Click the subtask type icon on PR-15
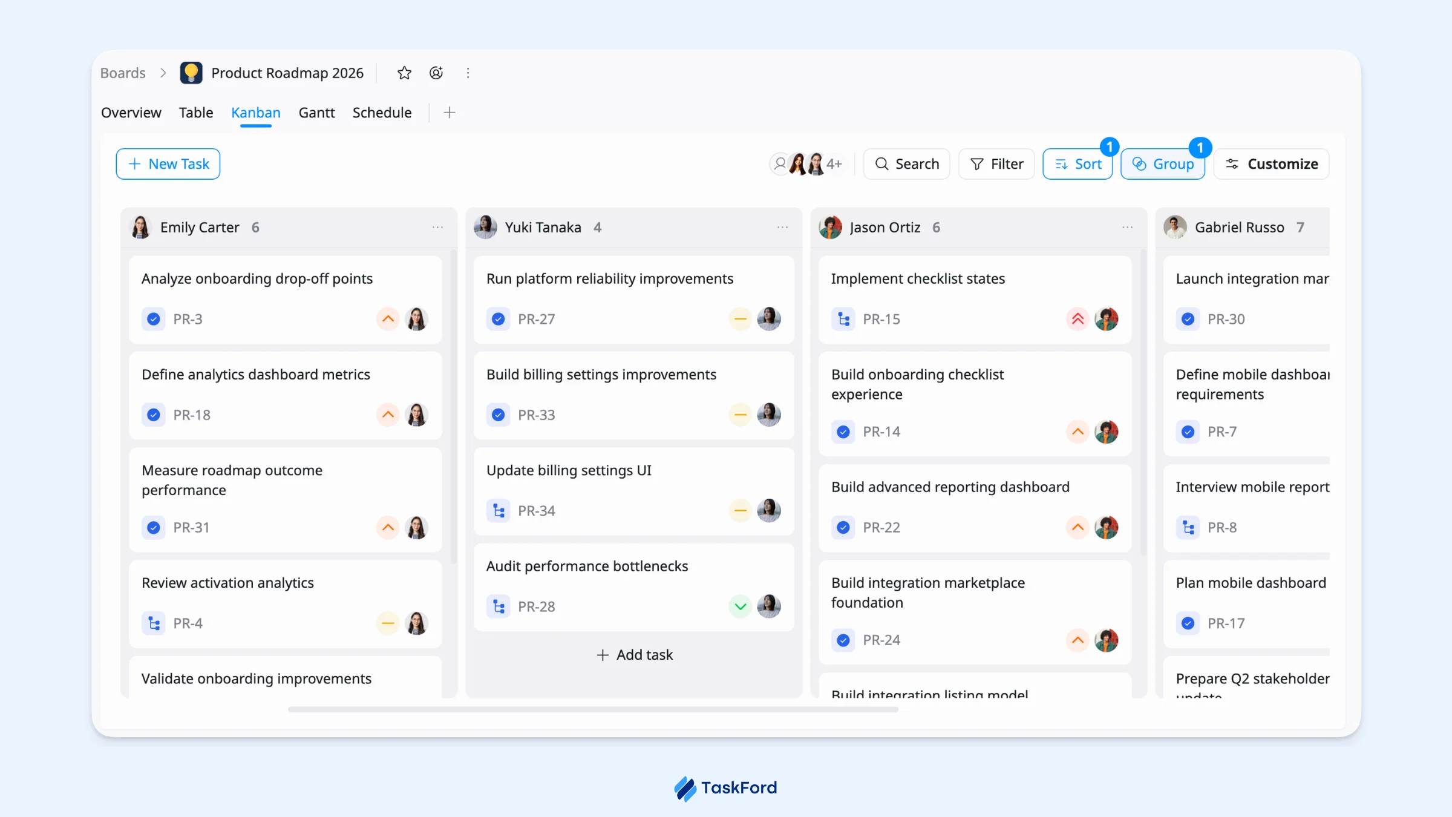 point(843,319)
